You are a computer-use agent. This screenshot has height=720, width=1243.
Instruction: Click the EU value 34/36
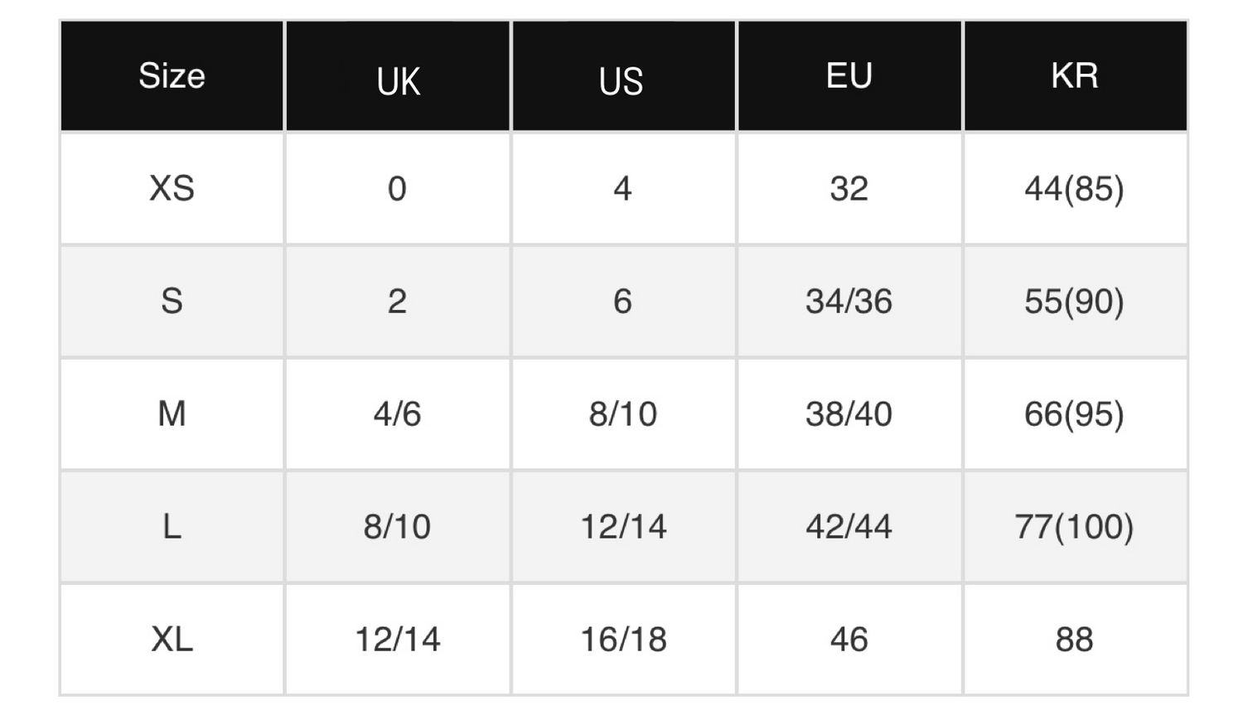849,302
